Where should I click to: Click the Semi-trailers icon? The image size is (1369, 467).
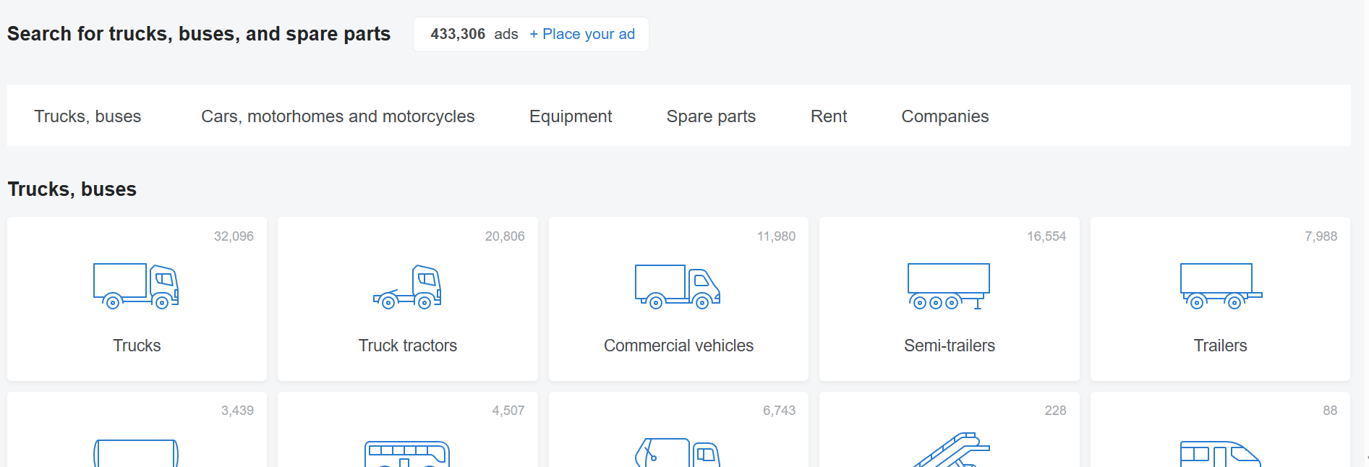tap(949, 287)
